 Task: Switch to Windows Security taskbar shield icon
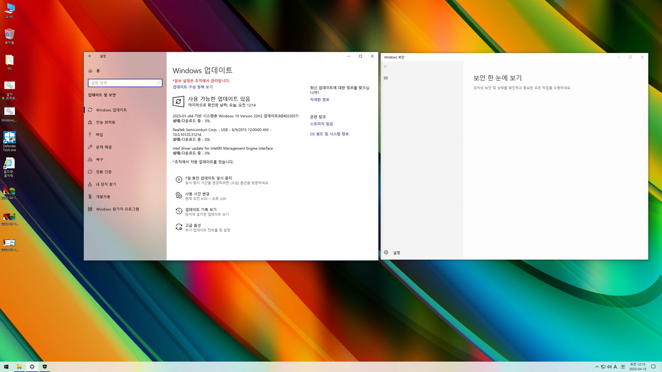click(x=45, y=367)
